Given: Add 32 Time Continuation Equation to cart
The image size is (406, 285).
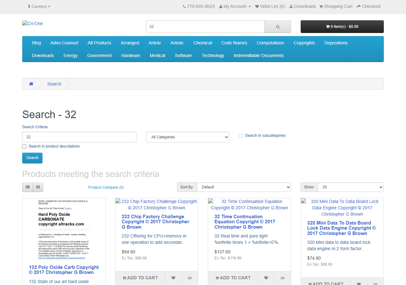Looking at the screenshot, I should pos(233,278).
